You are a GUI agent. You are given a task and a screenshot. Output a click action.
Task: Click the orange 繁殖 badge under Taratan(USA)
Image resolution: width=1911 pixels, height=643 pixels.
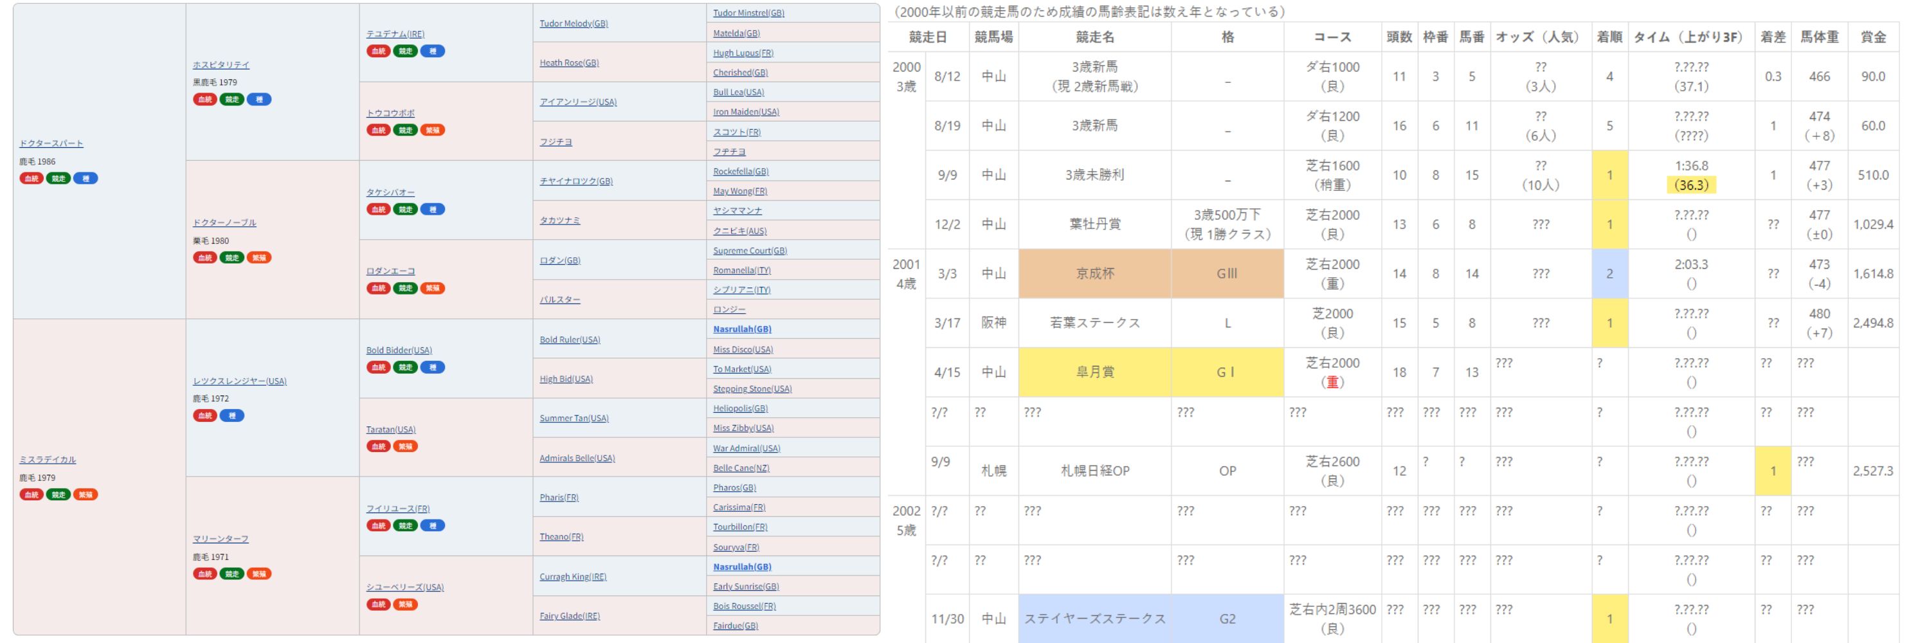(x=405, y=446)
